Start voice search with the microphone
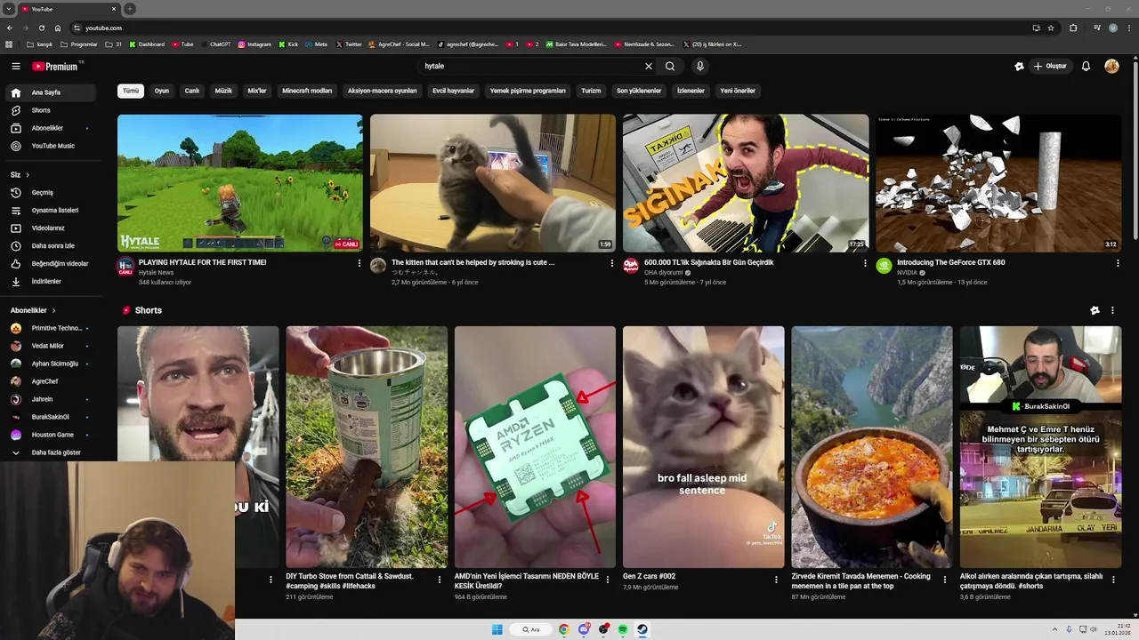 [700, 66]
